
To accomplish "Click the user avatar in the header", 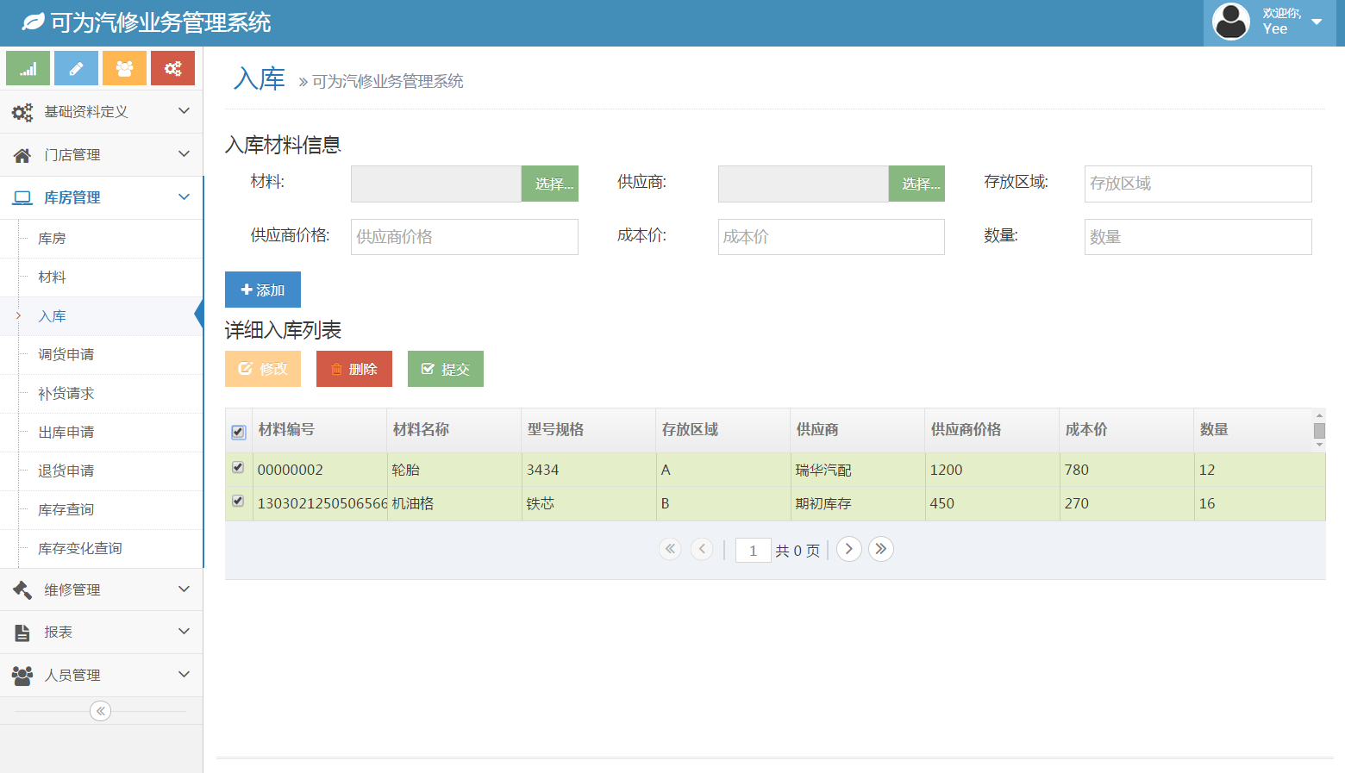I will (1230, 22).
